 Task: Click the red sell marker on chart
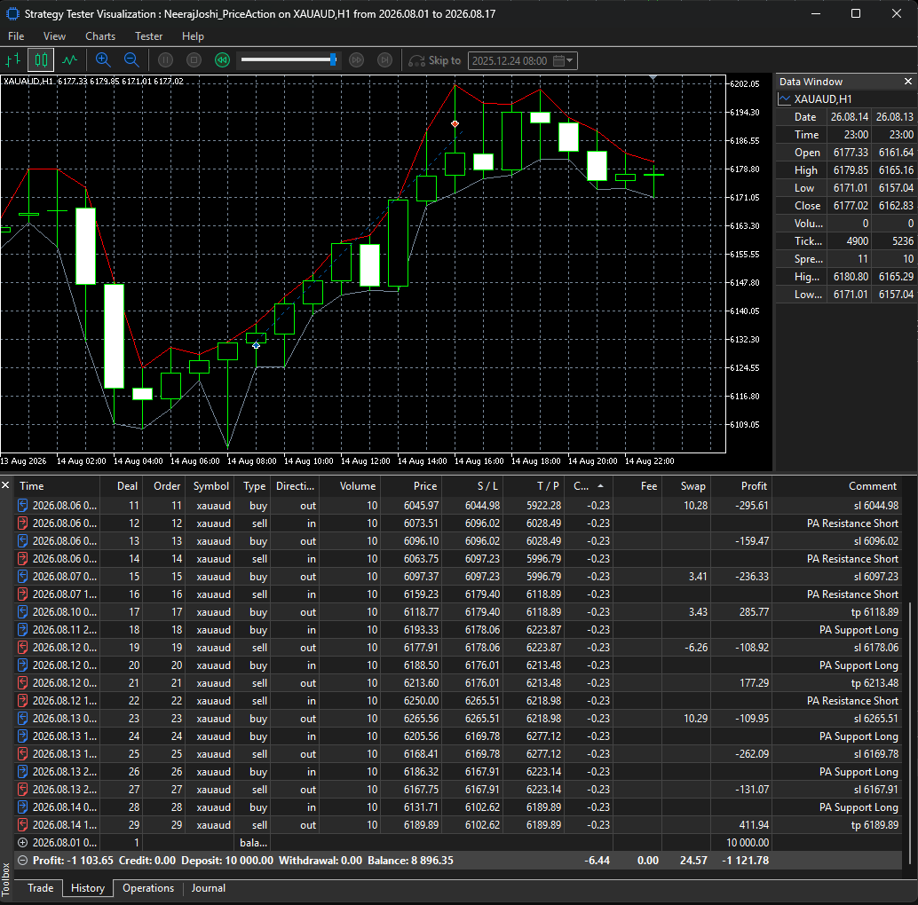click(x=455, y=123)
